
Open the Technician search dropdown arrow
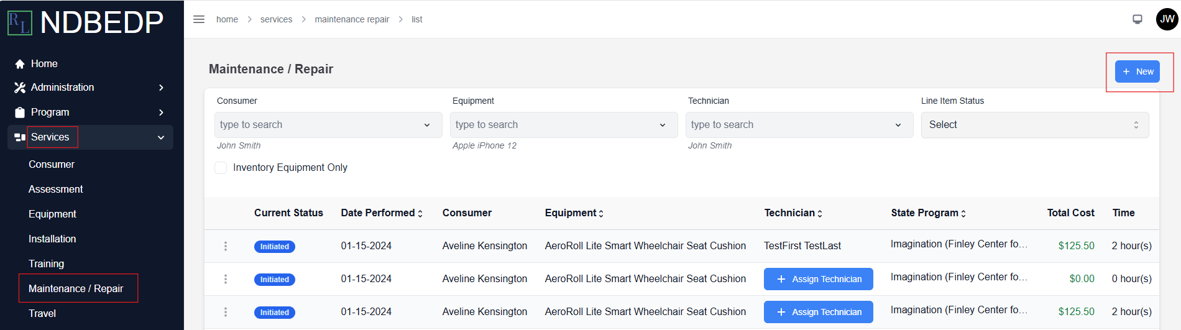click(898, 125)
